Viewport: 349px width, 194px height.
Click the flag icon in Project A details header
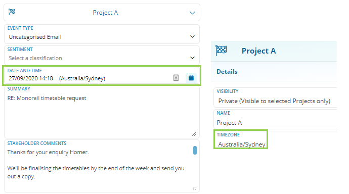point(221,51)
